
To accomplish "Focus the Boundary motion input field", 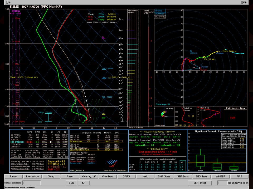I will point(222,183).
